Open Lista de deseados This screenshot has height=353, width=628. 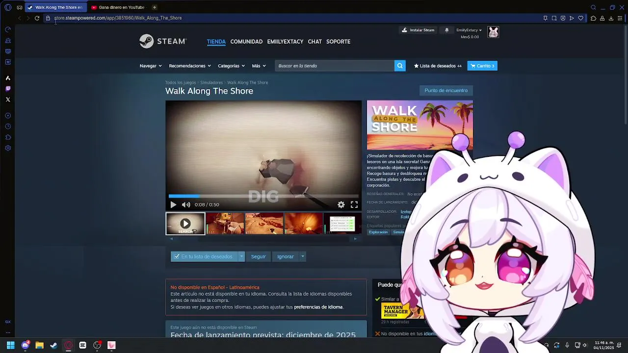pyautogui.click(x=438, y=66)
